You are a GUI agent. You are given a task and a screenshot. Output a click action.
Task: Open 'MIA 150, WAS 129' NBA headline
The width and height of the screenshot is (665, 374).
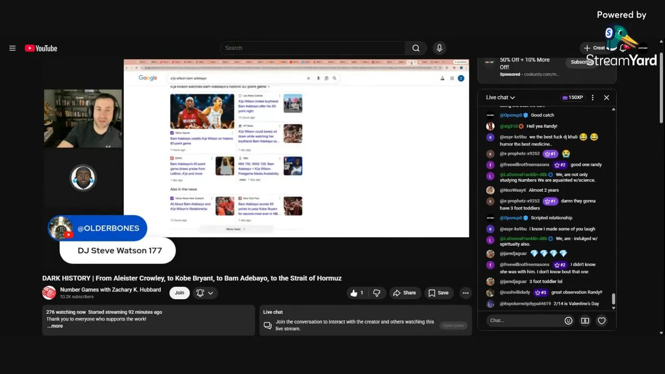259,168
